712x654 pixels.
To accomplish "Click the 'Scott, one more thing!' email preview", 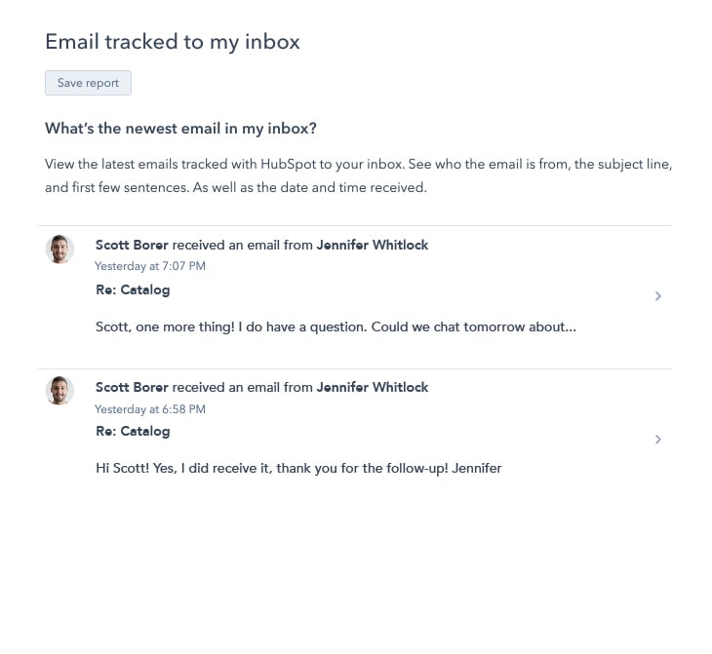I will (336, 327).
